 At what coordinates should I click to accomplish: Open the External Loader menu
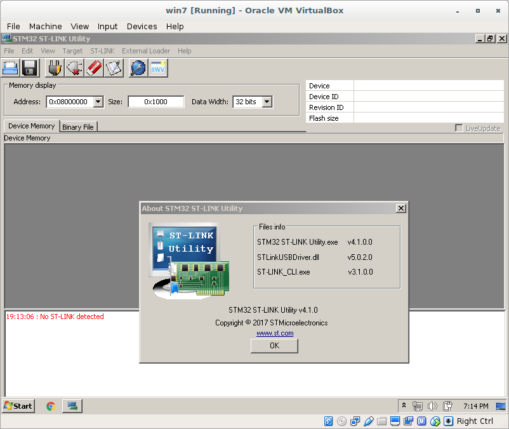pyautogui.click(x=146, y=51)
